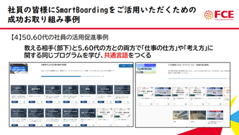Share the sixth top-row card in left screenshot

(110, 102)
